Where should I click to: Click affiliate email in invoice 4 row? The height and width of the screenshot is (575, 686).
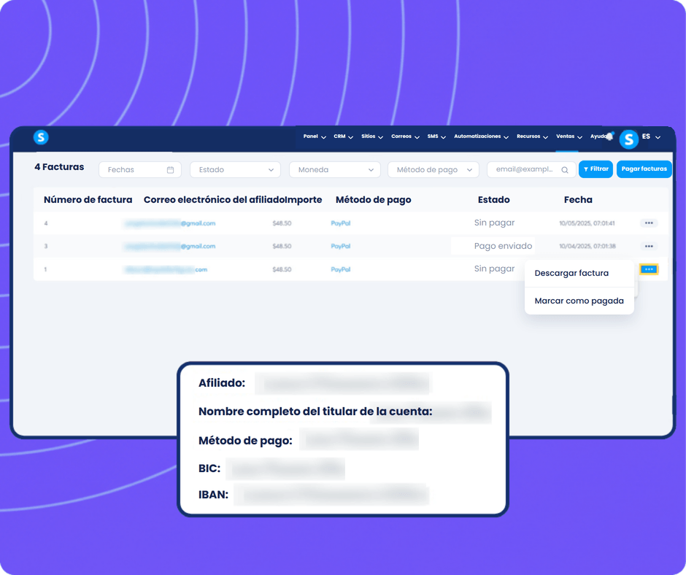pyautogui.click(x=170, y=223)
